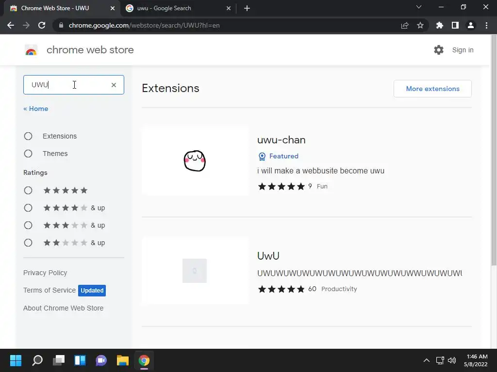Select the Extensions filter radio button
The width and height of the screenshot is (497, 372).
(28, 136)
